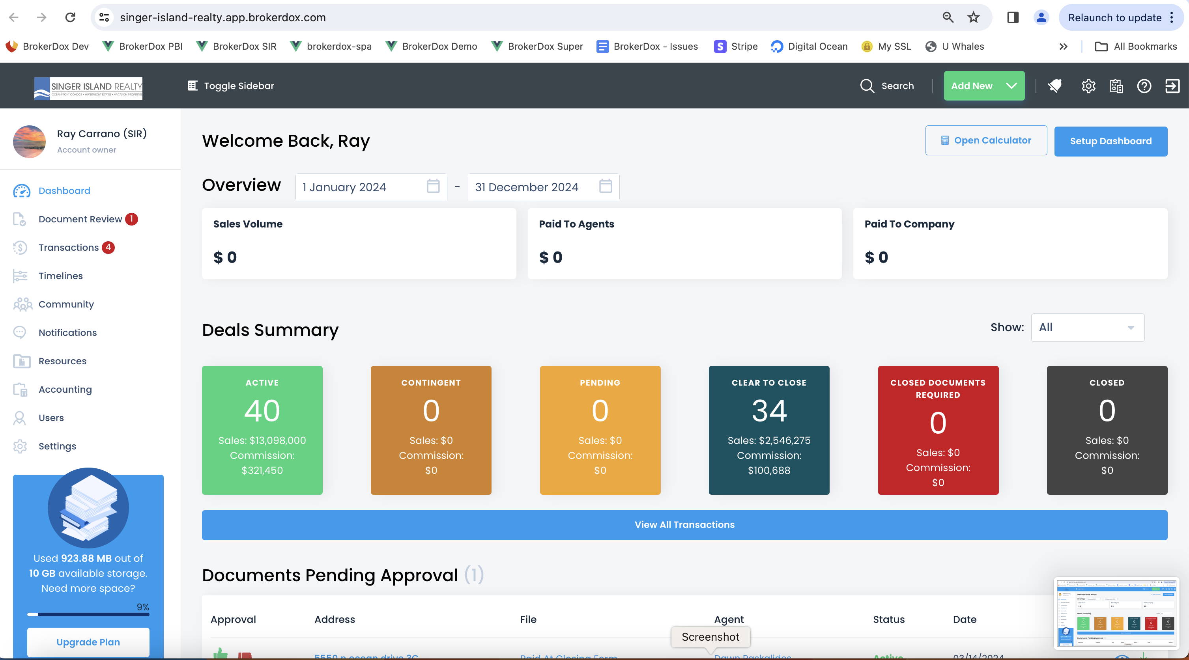
Task: Click the screenshot preview thumbnail
Action: click(1116, 613)
